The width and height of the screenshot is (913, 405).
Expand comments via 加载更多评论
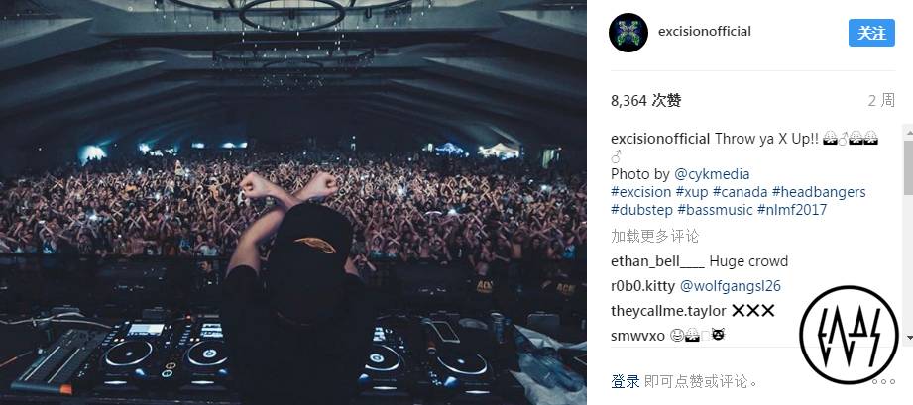click(x=654, y=236)
